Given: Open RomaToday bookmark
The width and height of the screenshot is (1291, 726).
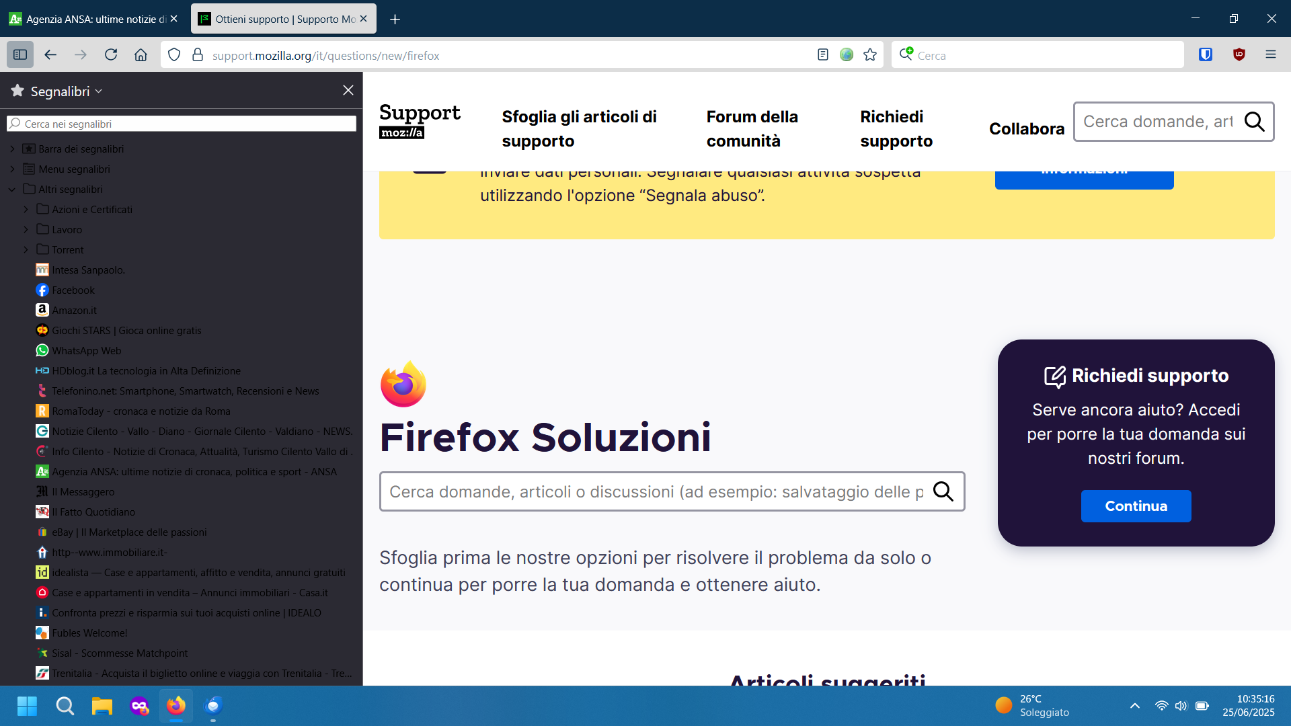Looking at the screenshot, I should (x=133, y=411).
